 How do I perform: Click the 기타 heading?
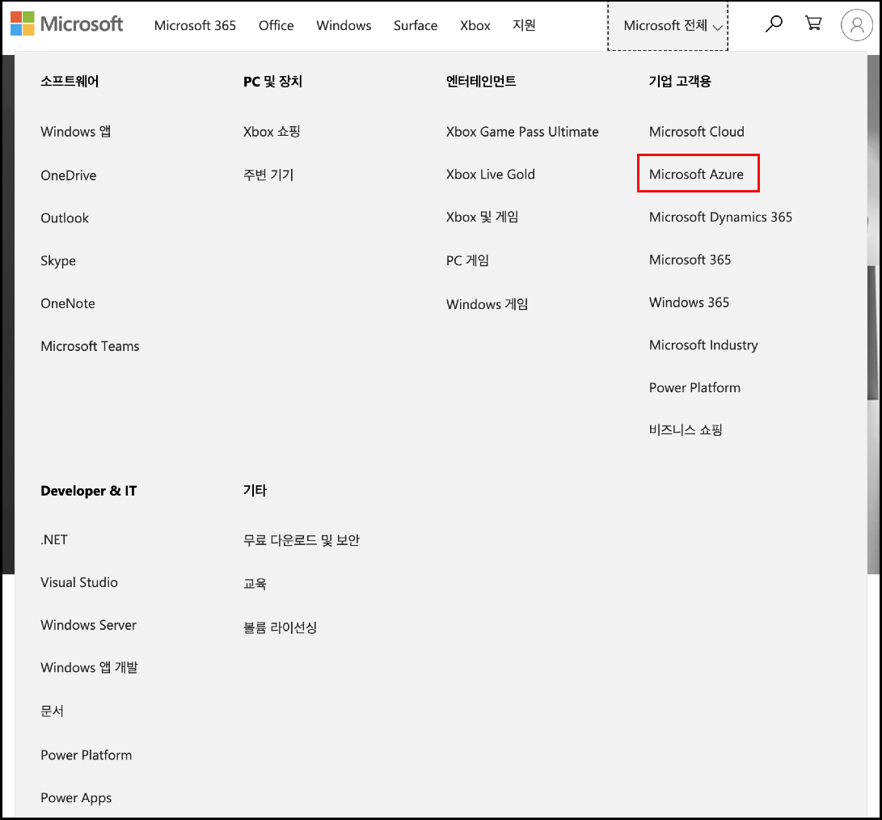[x=254, y=490]
